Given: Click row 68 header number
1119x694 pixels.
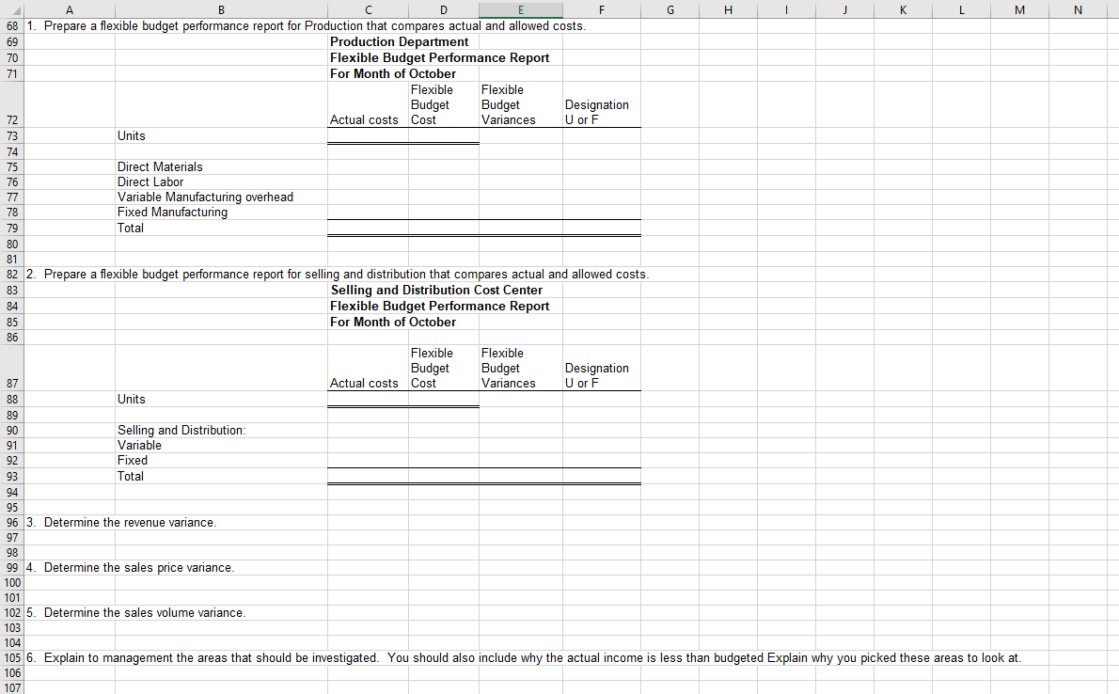Looking at the screenshot, I should [11, 25].
